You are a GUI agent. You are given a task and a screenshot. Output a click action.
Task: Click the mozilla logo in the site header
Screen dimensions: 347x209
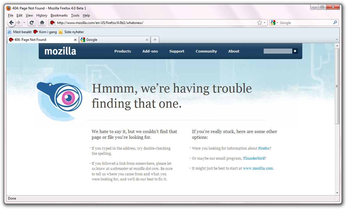pos(60,51)
